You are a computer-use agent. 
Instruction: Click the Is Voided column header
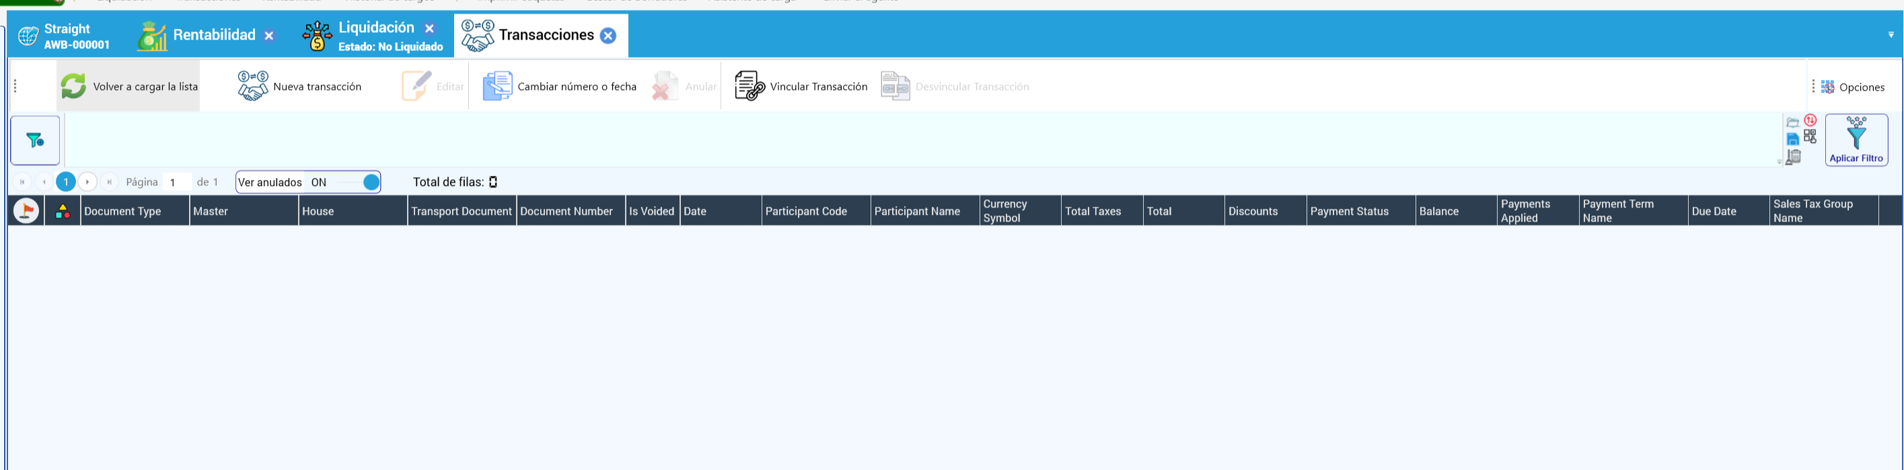(653, 211)
